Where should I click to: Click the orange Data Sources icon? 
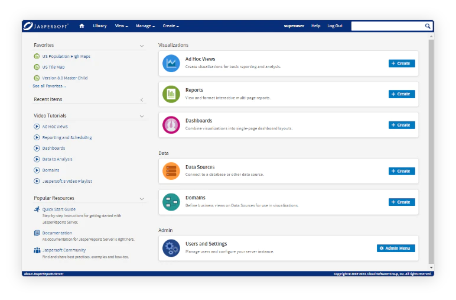pos(171,171)
